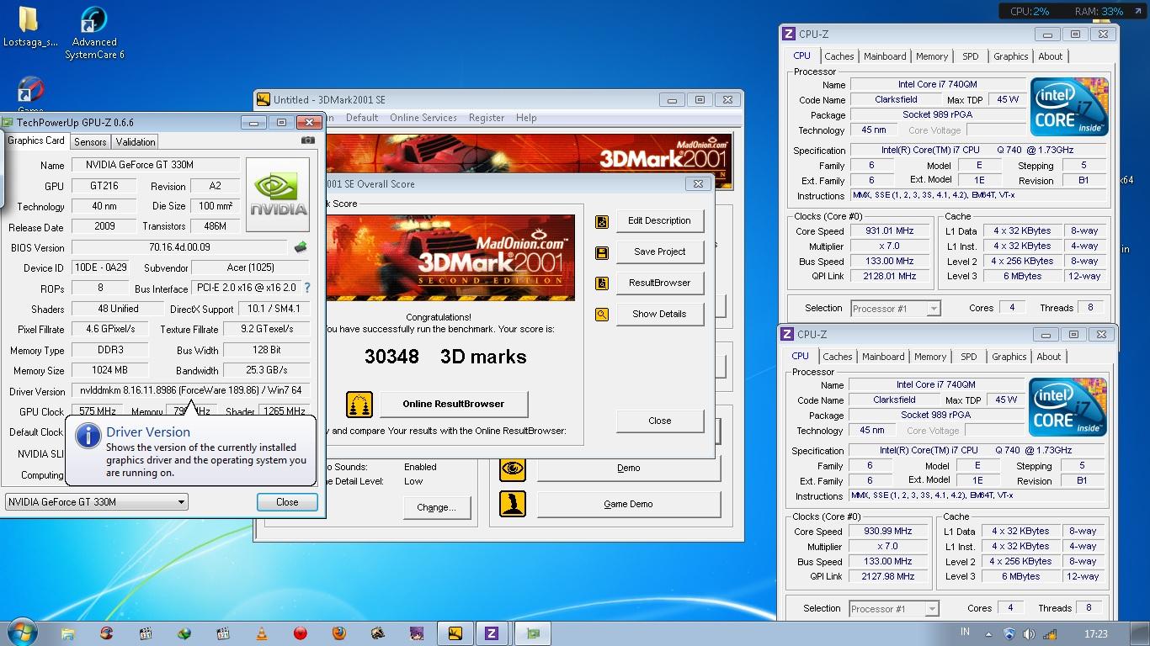Viewport: 1150px width, 646px height.
Task: Open the Register menu in 3DMark2001
Action: pyautogui.click(x=487, y=118)
